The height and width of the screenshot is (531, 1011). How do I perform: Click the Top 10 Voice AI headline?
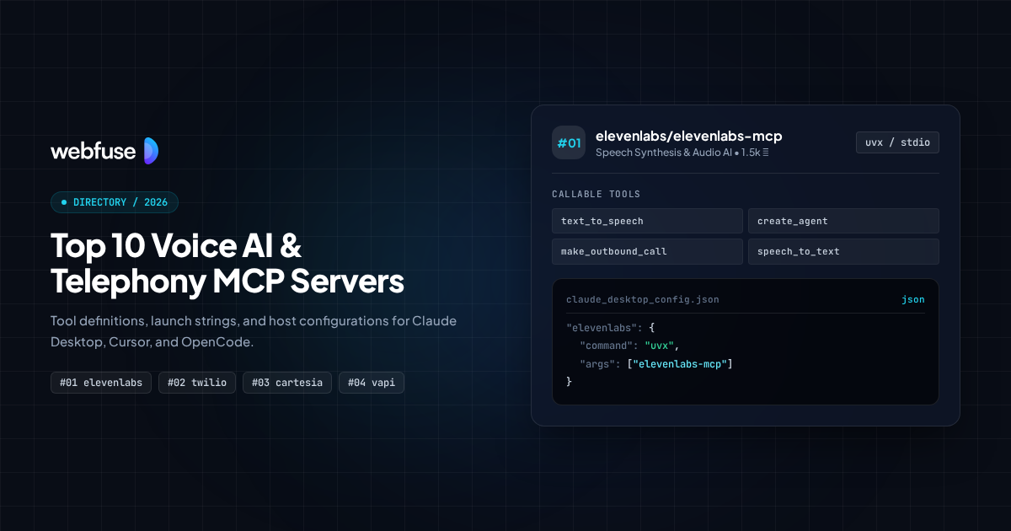(x=227, y=264)
